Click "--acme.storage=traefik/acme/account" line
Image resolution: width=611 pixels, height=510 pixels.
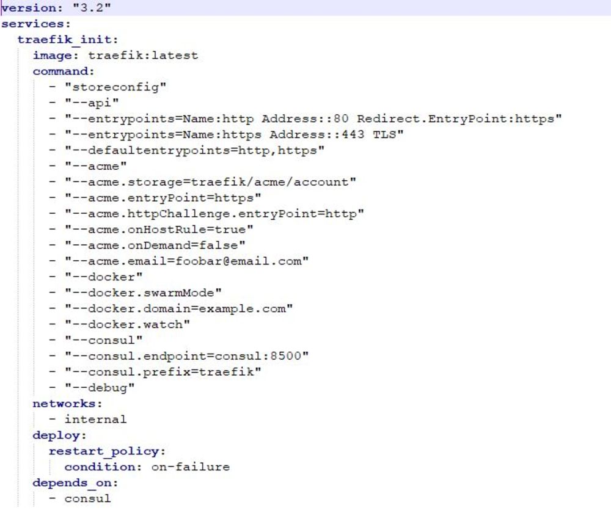(210, 182)
